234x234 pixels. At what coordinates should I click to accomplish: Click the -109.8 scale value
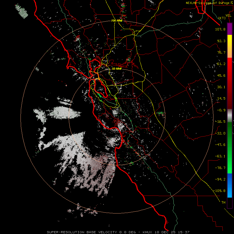point(219,191)
